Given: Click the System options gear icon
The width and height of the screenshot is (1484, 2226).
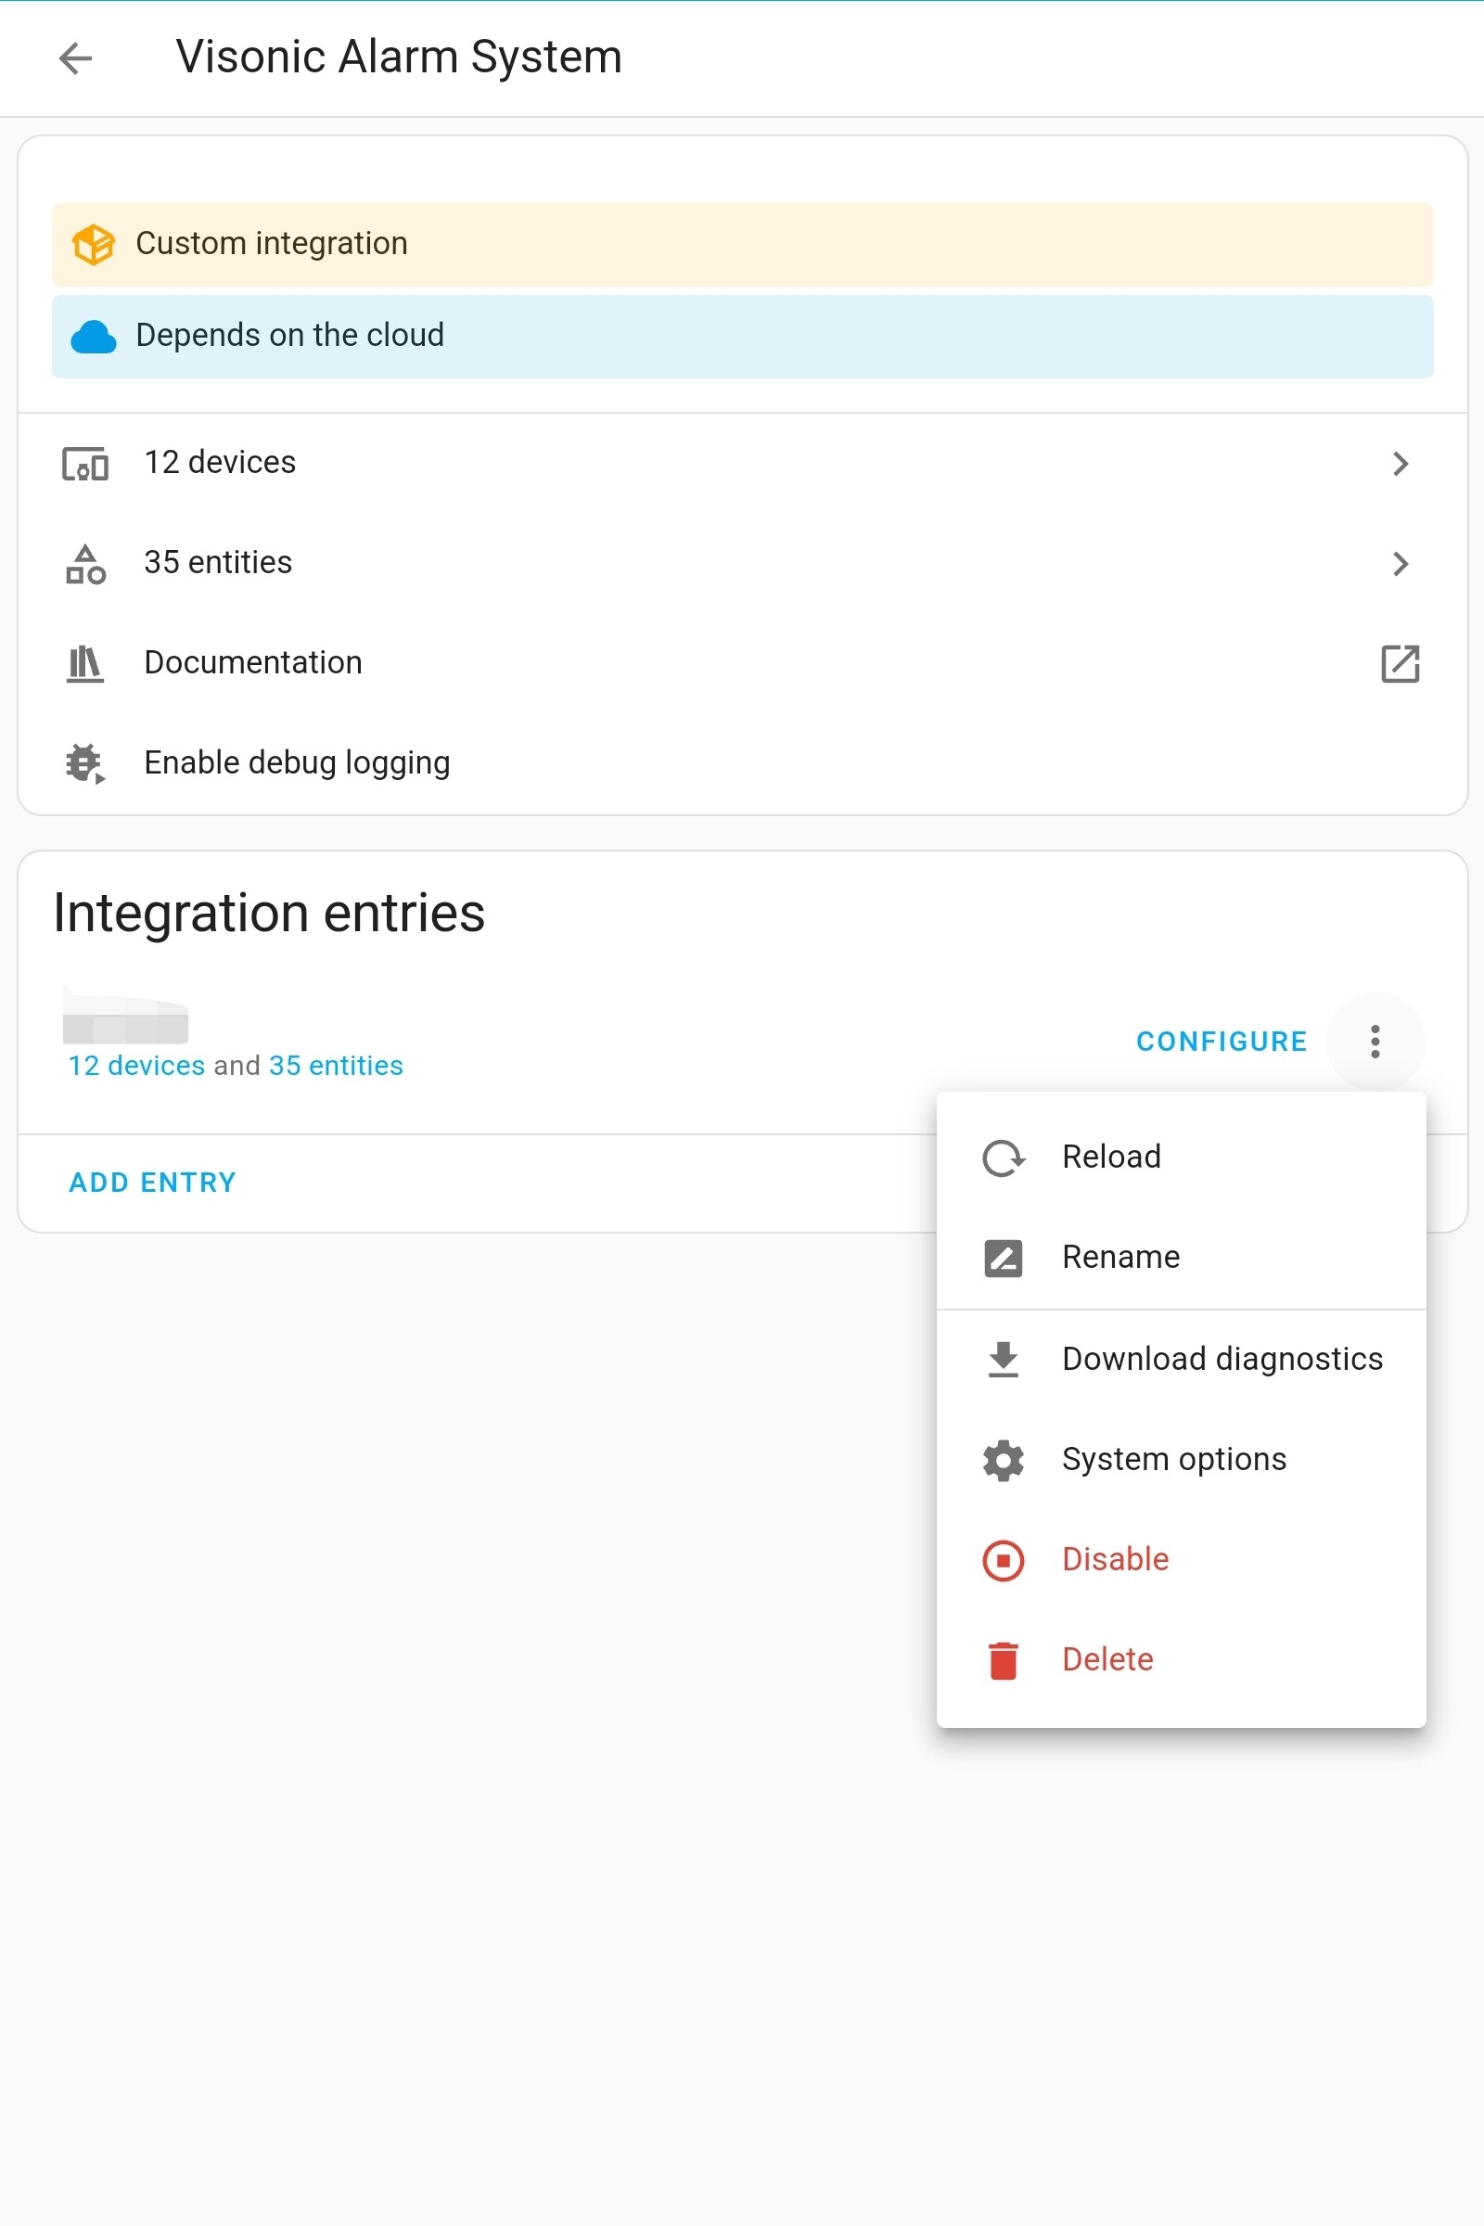Looking at the screenshot, I should coord(1003,1459).
